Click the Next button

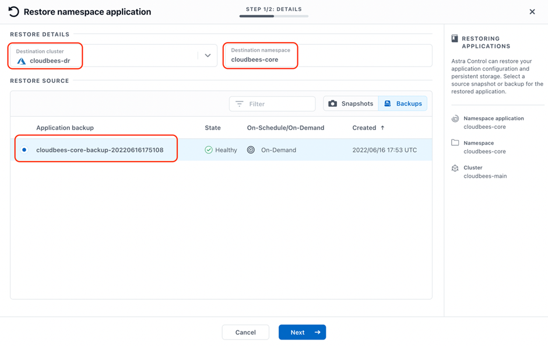pyautogui.click(x=303, y=333)
